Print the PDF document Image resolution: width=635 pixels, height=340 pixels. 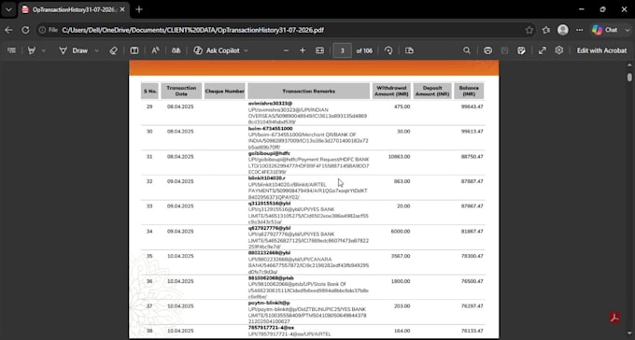[488, 50]
